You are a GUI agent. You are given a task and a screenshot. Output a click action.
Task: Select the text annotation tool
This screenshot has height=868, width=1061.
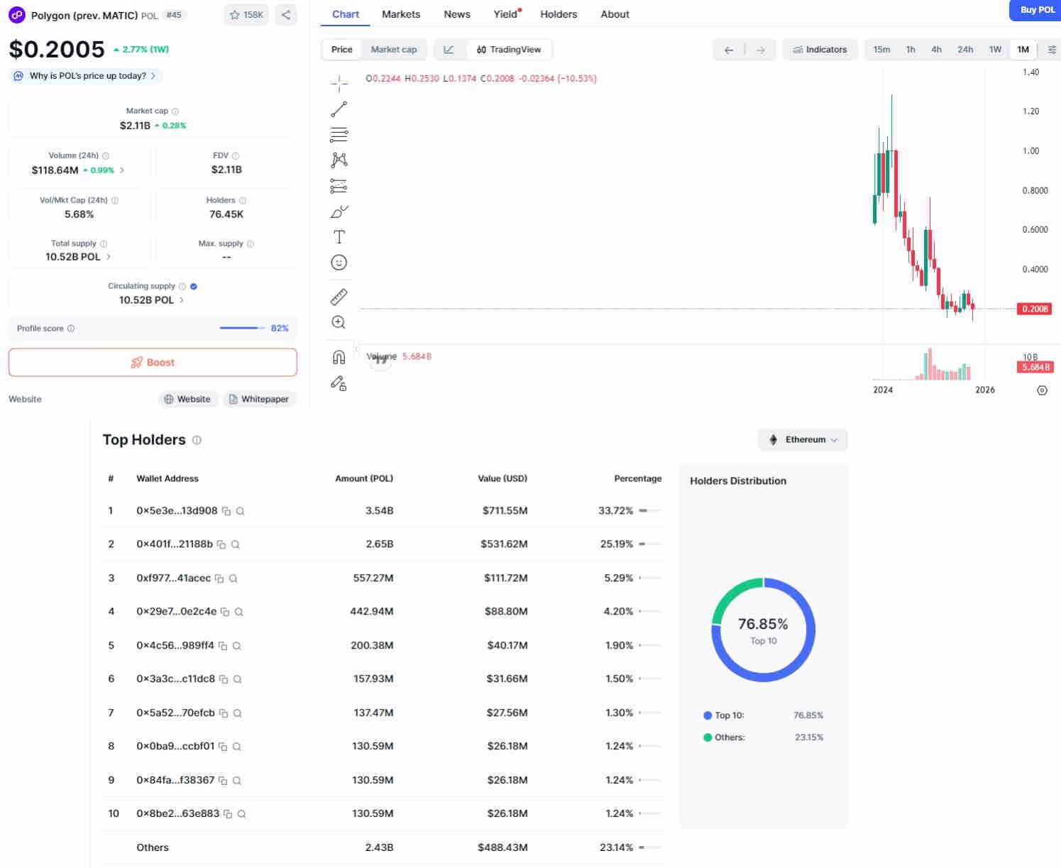339,237
